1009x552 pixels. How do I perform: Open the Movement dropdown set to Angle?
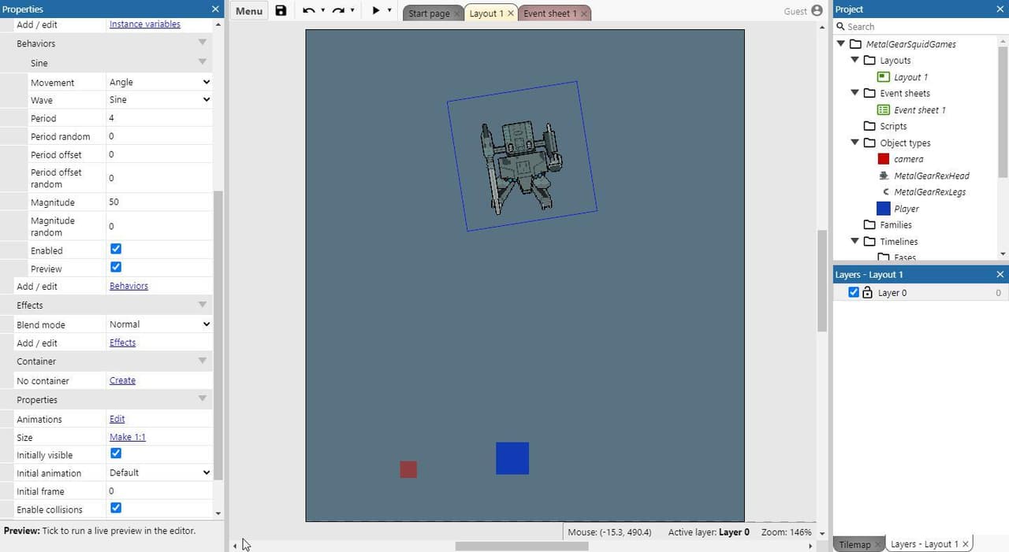(x=159, y=82)
